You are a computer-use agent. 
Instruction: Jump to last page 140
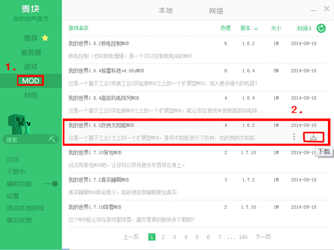point(243,237)
